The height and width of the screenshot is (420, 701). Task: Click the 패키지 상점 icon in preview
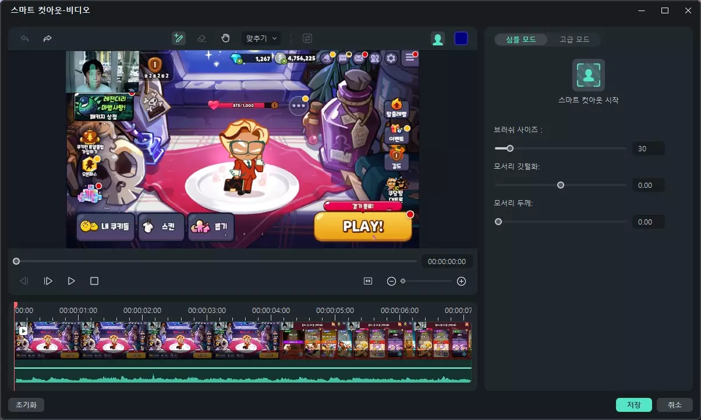(104, 106)
